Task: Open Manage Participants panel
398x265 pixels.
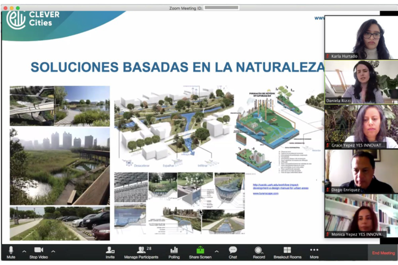Action: point(141,253)
